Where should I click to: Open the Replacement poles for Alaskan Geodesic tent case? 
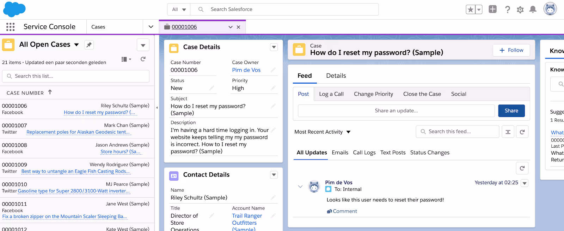[78, 132]
